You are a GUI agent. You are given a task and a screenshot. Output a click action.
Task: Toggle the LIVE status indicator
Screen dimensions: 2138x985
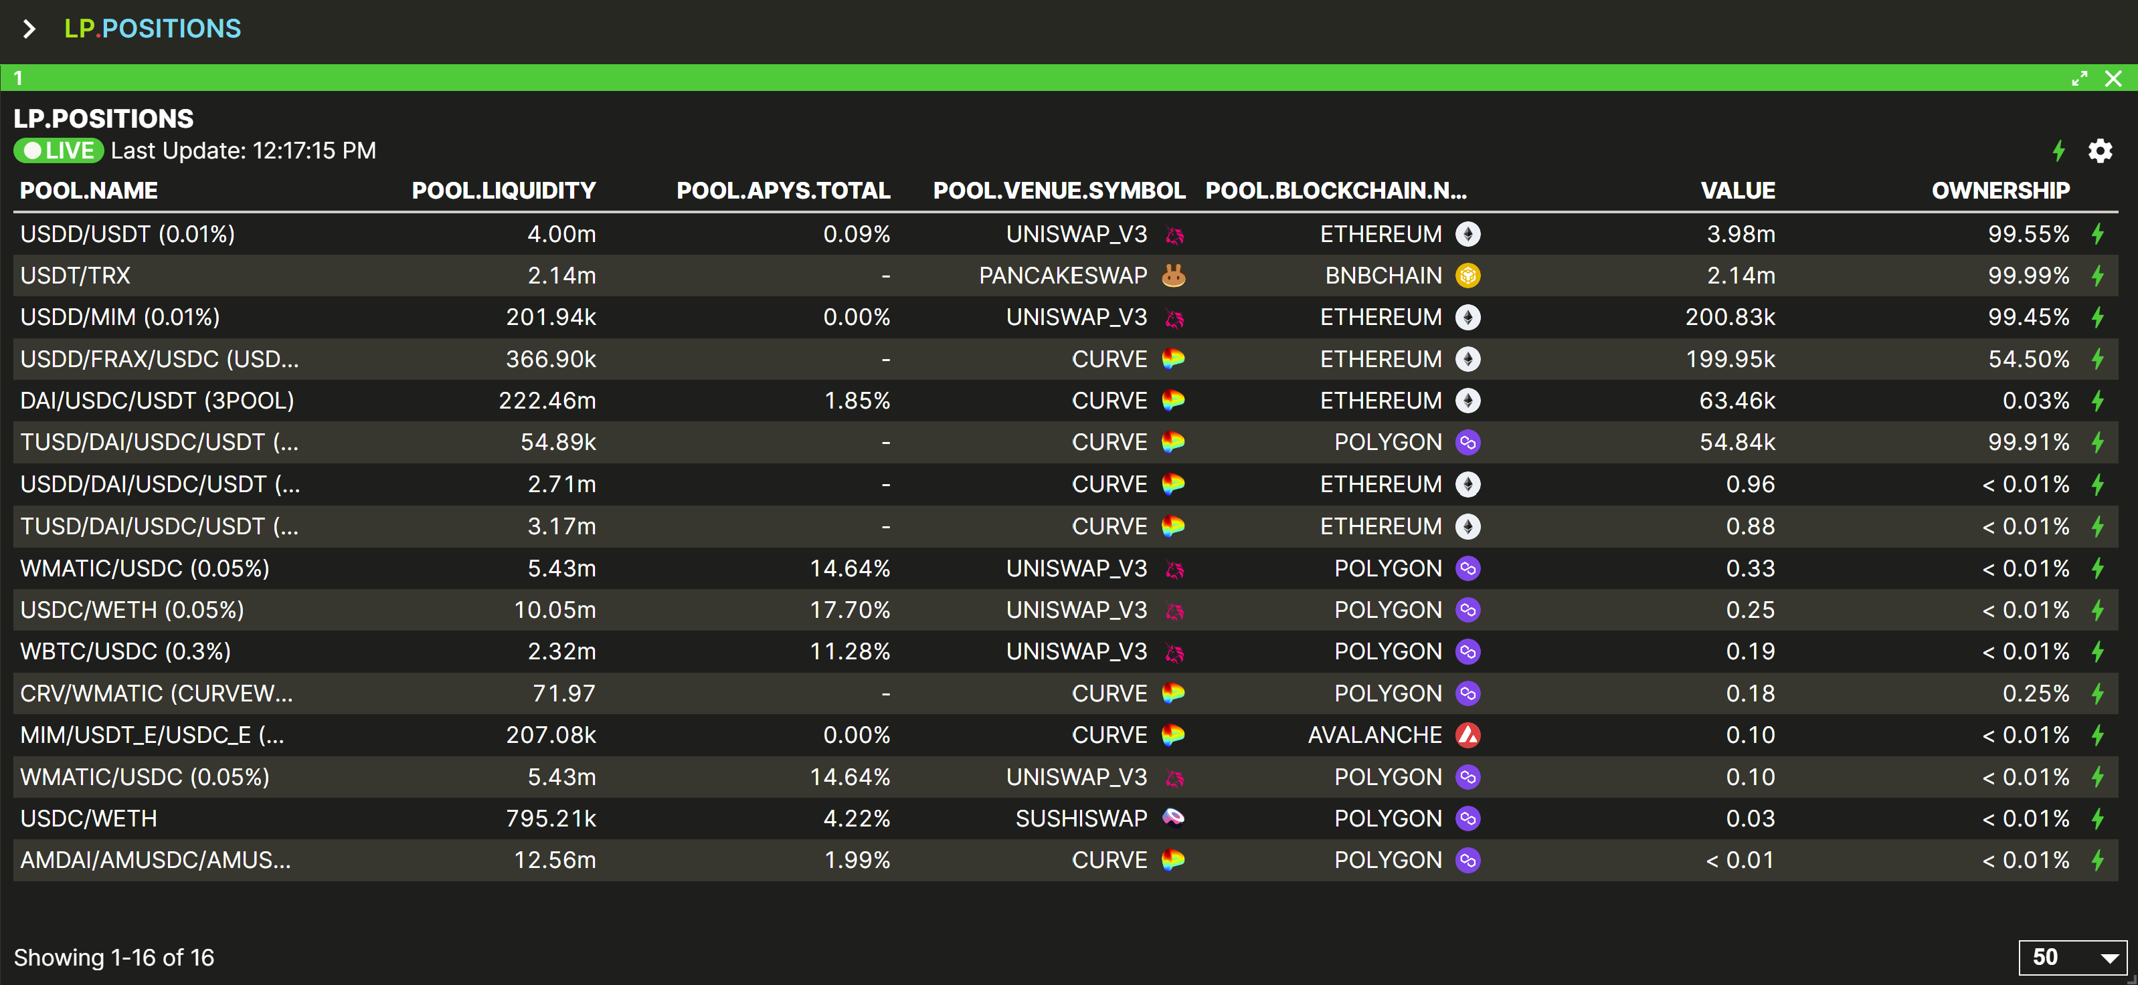pyautogui.click(x=58, y=151)
